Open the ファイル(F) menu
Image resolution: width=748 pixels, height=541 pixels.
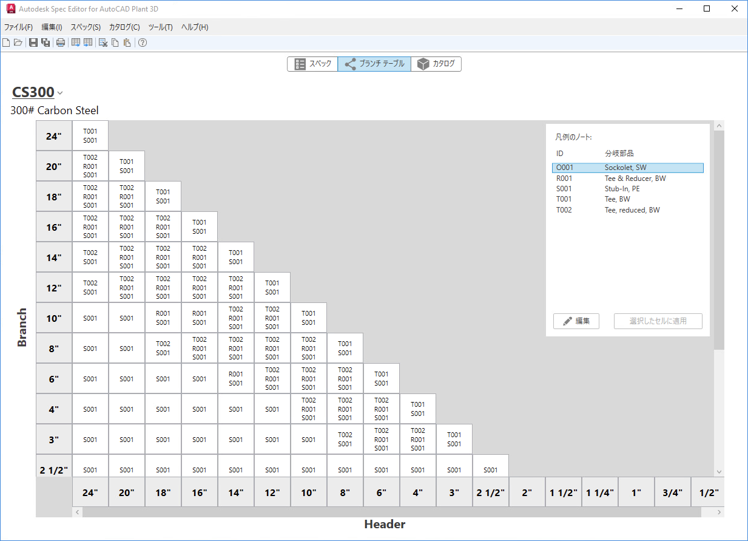(18, 27)
